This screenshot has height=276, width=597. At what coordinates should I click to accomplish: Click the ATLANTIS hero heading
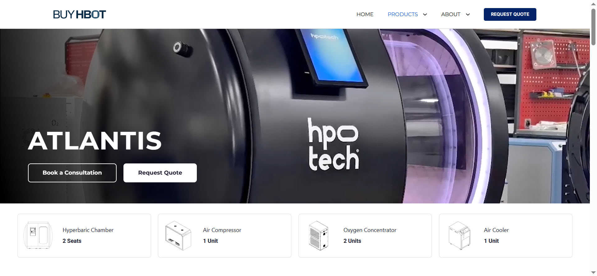(x=95, y=141)
